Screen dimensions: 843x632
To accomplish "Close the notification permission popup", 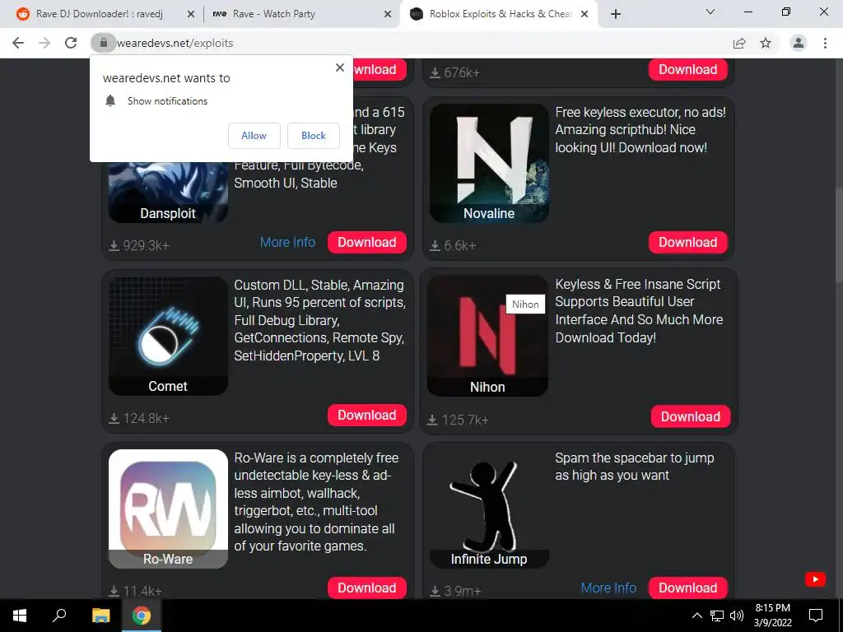I will click(340, 67).
